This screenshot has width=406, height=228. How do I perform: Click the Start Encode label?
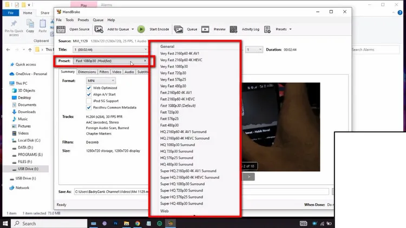(159, 29)
